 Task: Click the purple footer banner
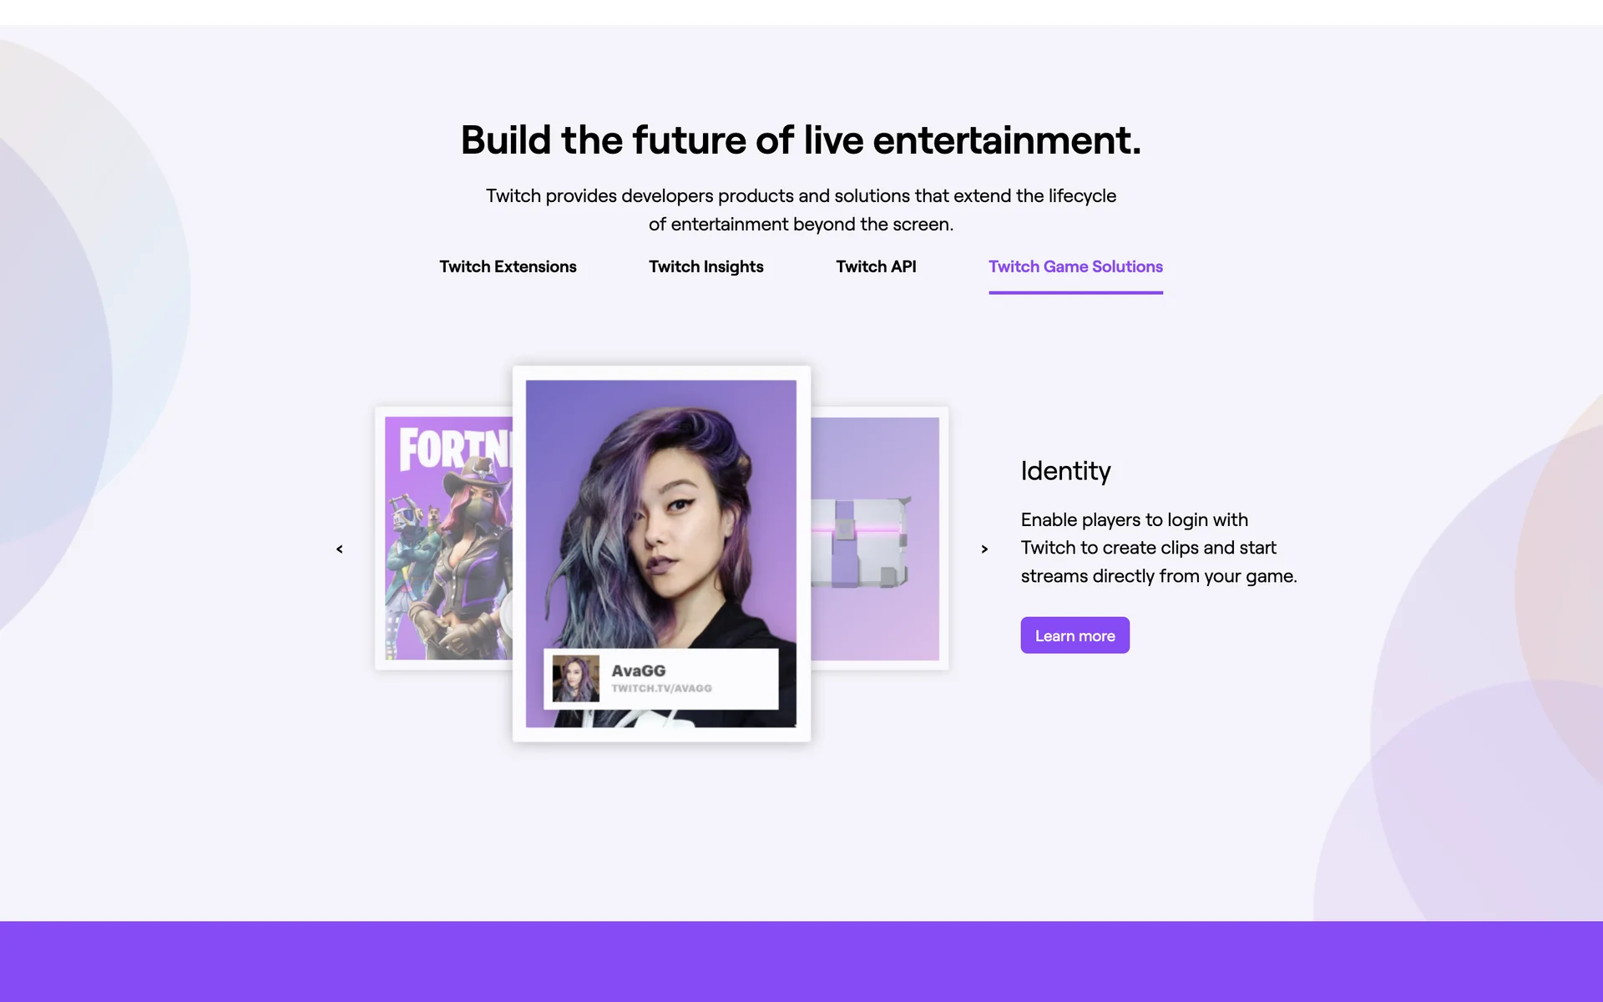coord(801,961)
